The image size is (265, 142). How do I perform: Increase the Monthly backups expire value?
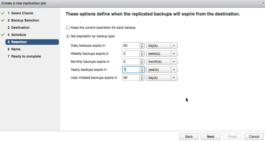(142, 60)
